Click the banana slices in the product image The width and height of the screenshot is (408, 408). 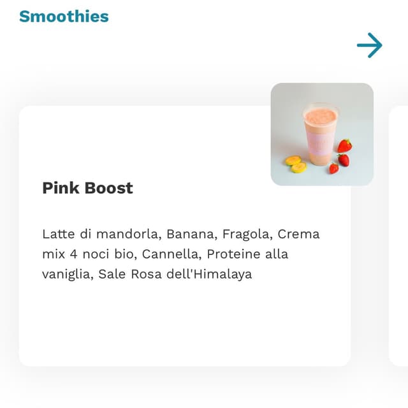click(296, 164)
